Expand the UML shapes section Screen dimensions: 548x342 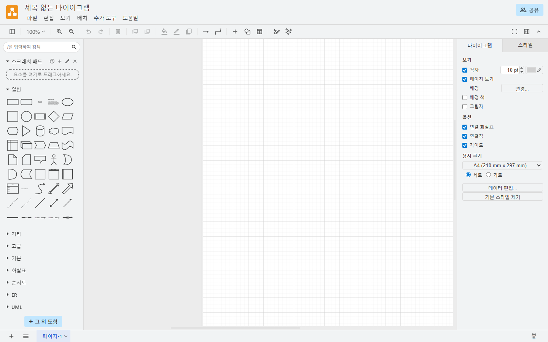17,307
